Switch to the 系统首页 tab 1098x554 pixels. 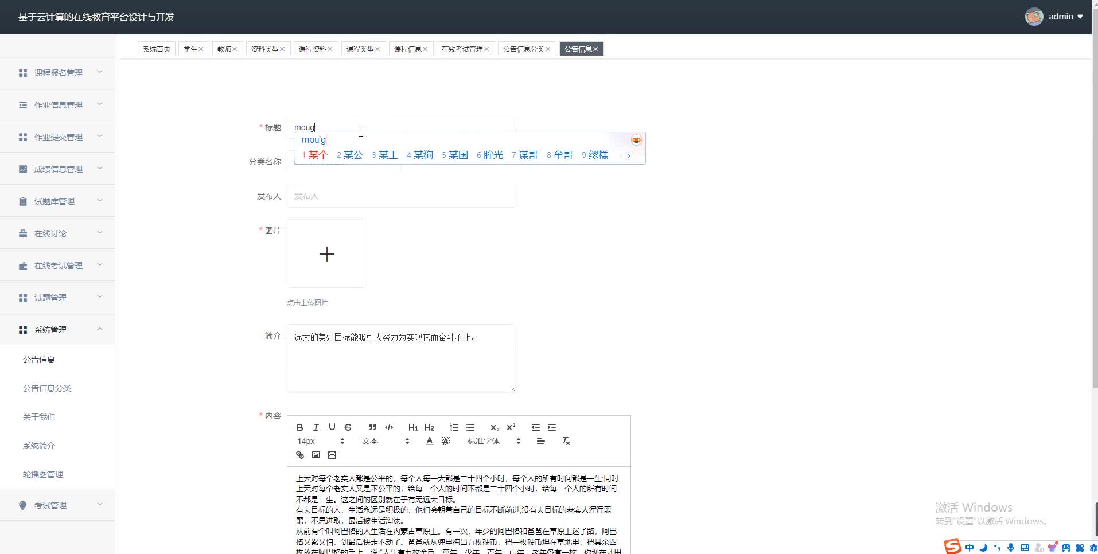click(x=157, y=49)
